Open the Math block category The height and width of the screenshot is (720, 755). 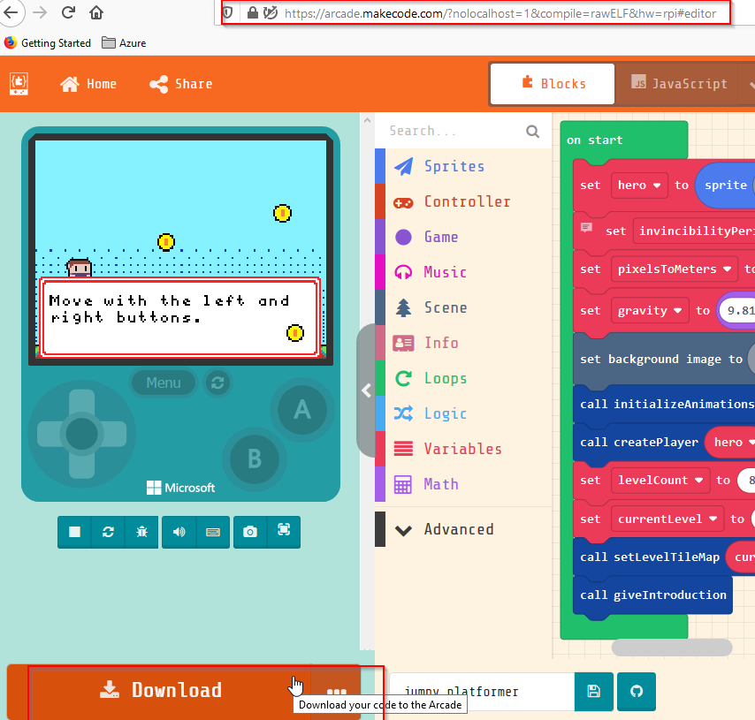[463, 484]
